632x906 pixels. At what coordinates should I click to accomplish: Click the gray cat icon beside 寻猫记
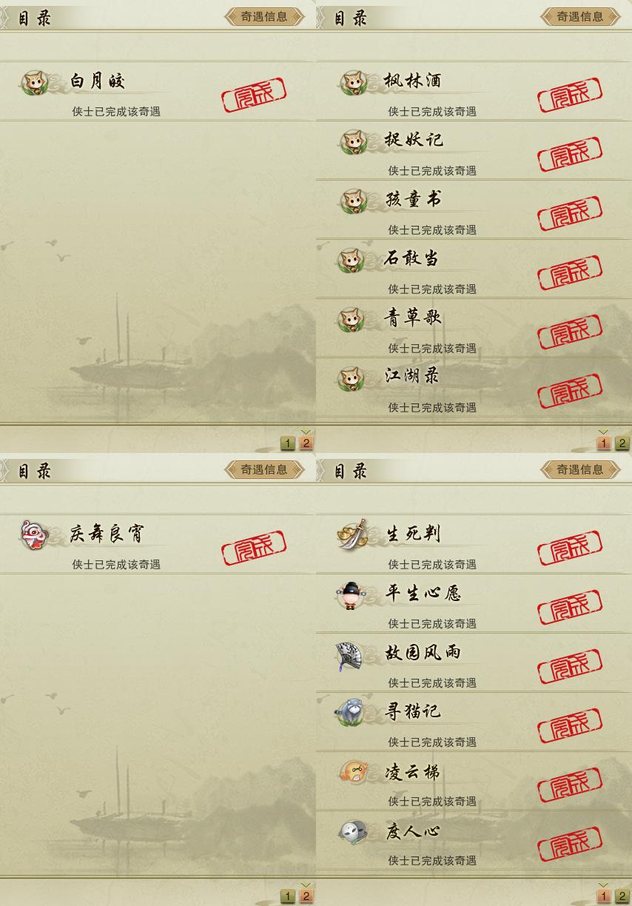[x=349, y=712]
